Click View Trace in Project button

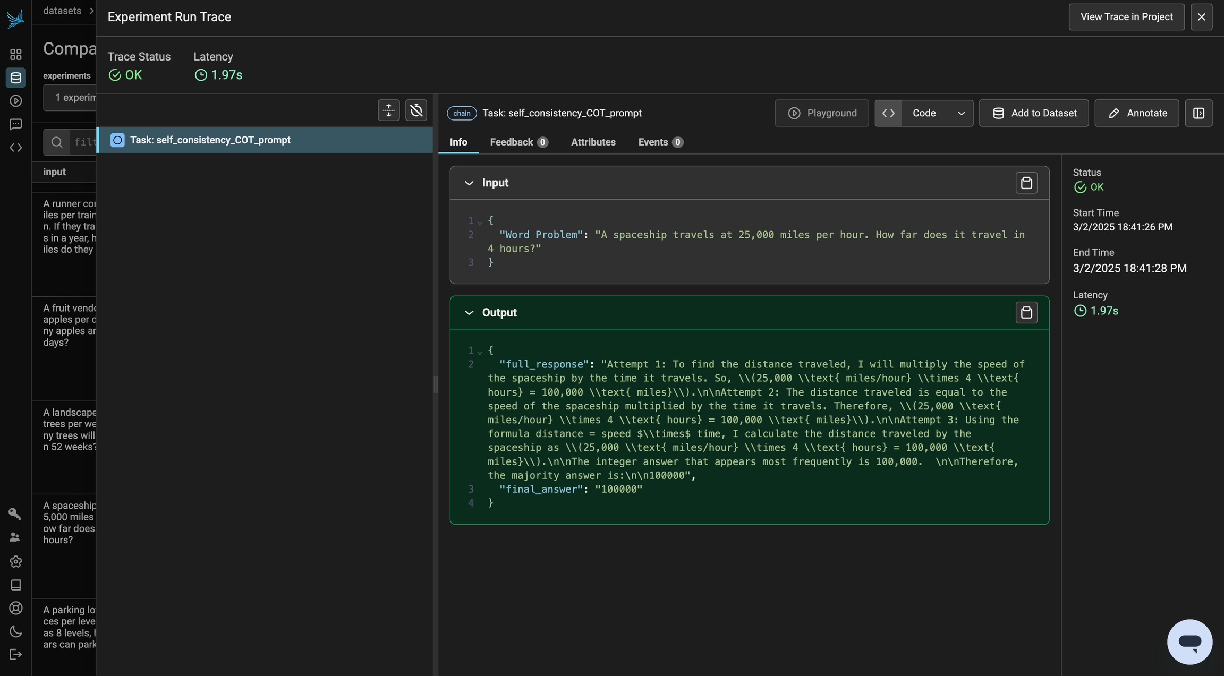(x=1126, y=17)
